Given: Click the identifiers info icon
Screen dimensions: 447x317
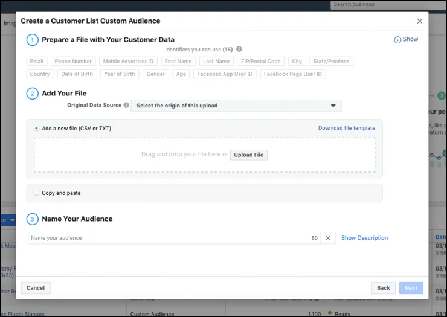Looking at the screenshot, I should coord(239,50).
